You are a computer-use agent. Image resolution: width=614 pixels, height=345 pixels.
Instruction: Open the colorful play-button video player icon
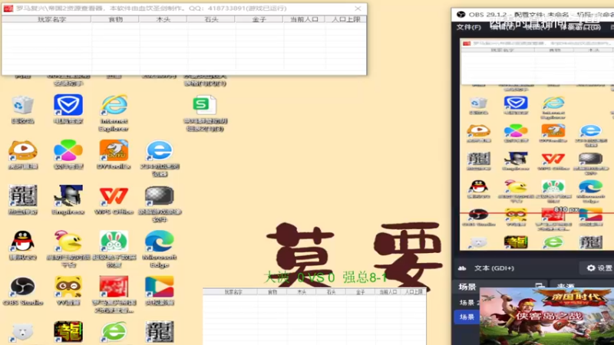(x=160, y=287)
